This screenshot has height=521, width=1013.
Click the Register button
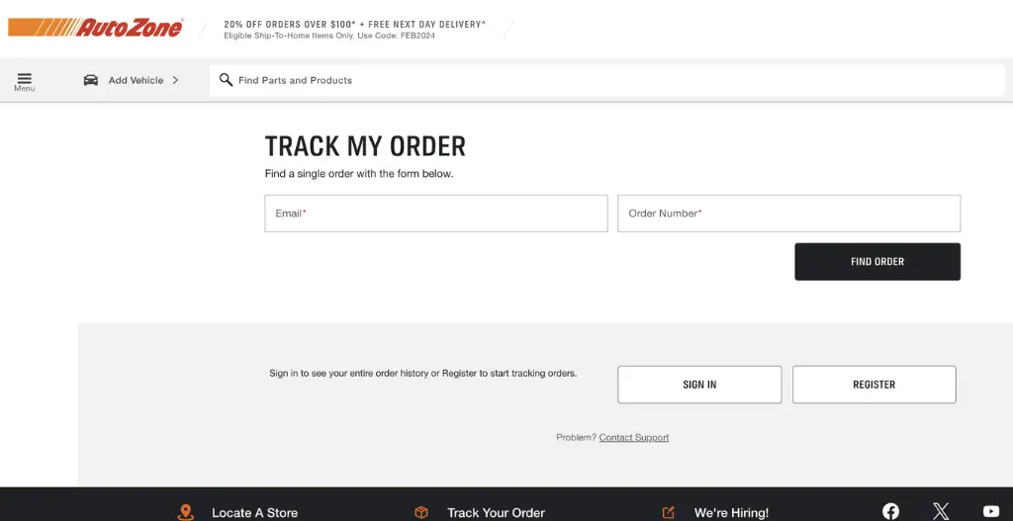click(874, 385)
